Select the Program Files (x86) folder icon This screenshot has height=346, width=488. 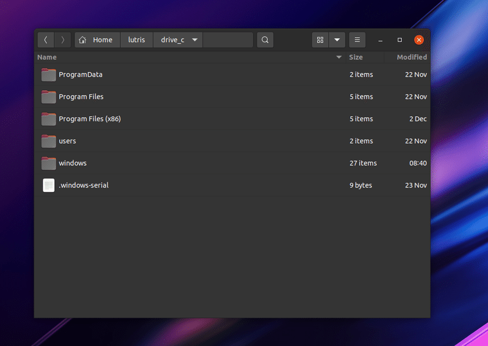[49, 119]
